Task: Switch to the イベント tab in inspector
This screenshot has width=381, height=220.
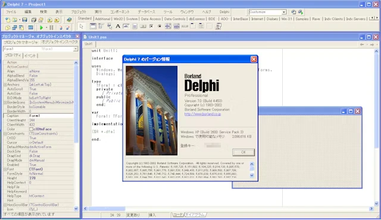Action: (30, 55)
